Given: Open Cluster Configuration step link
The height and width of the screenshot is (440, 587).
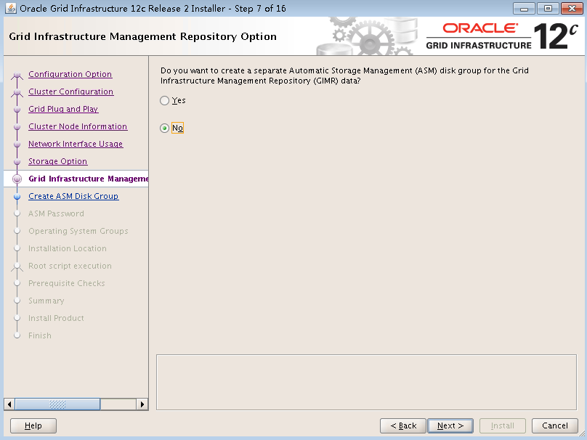Looking at the screenshot, I should tap(70, 91).
